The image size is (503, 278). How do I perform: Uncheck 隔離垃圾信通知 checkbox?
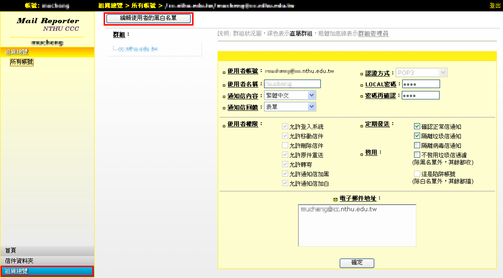point(417,136)
